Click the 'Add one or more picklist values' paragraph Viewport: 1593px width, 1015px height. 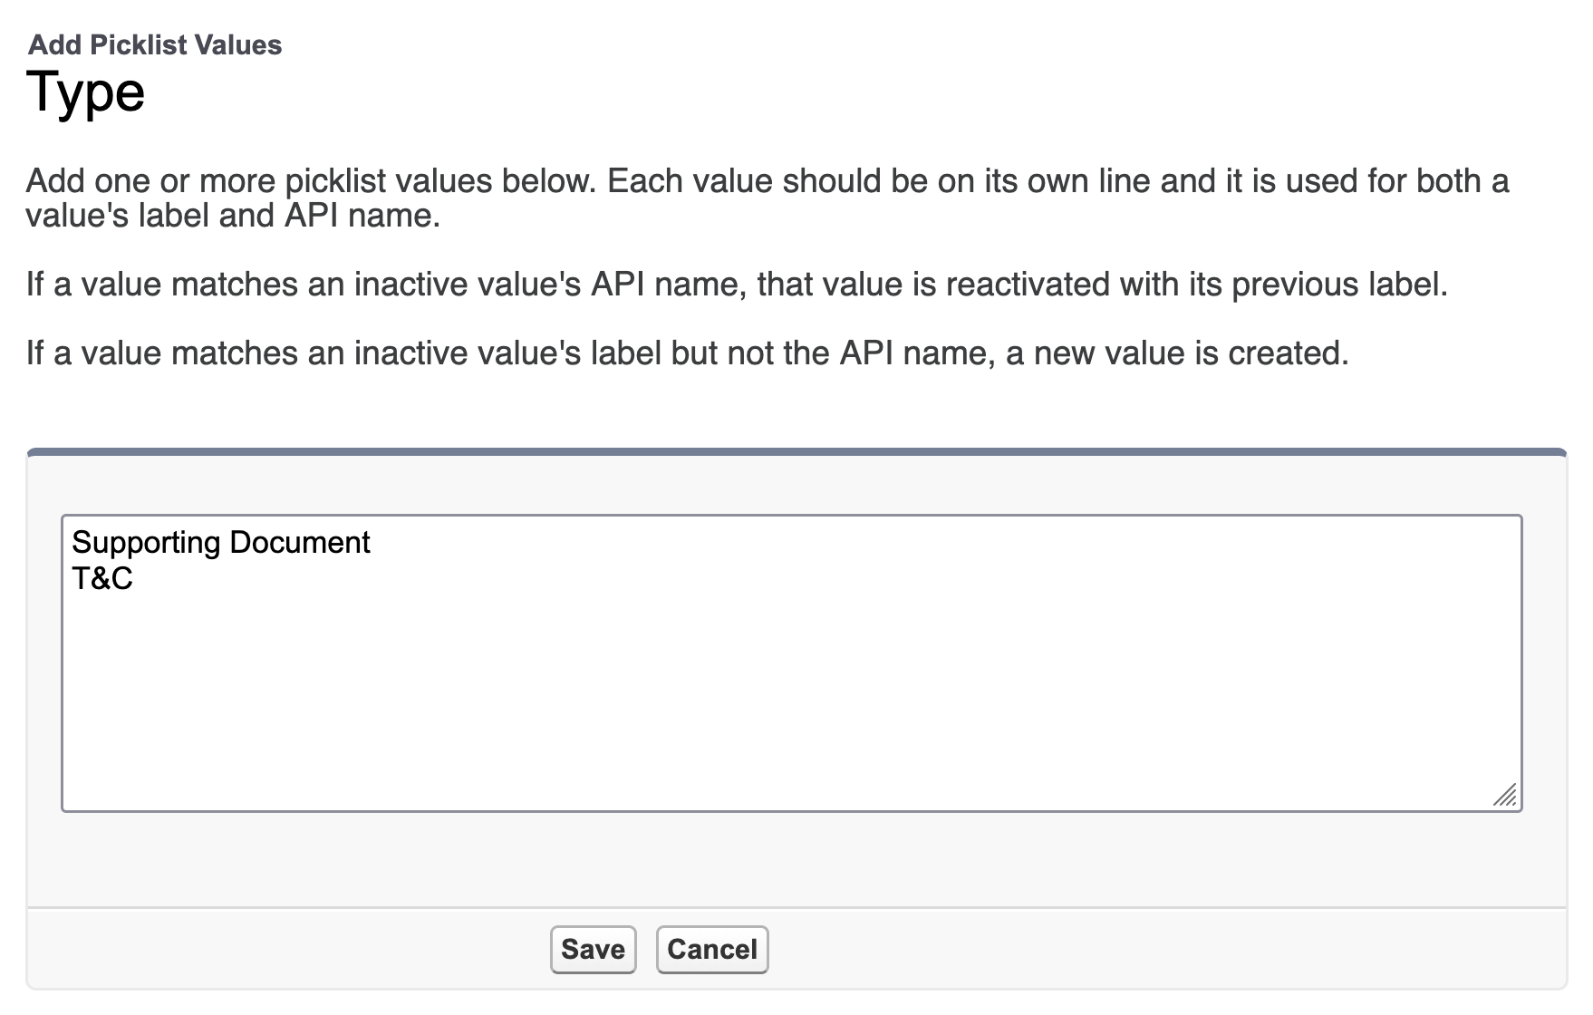pyautogui.click(x=768, y=198)
